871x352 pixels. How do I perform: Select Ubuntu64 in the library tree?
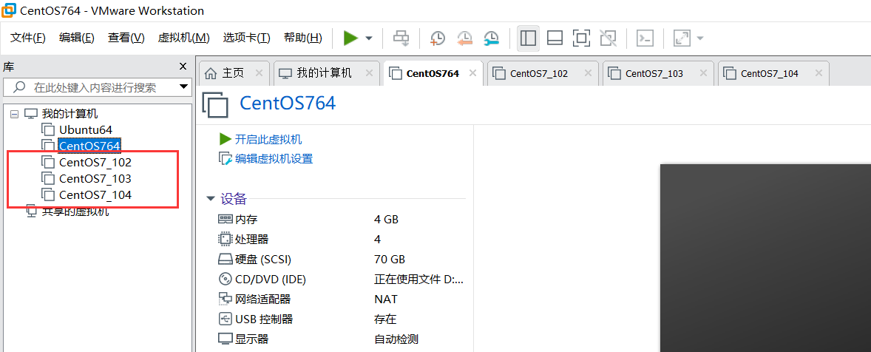pyautogui.click(x=86, y=130)
